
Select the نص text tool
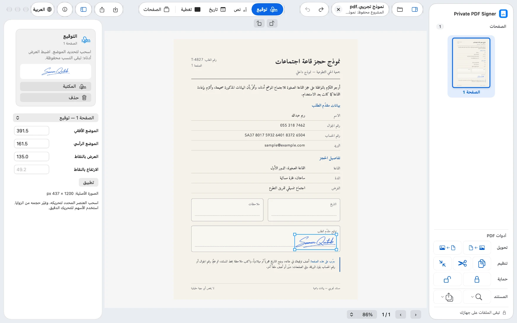tap(240, 9)
